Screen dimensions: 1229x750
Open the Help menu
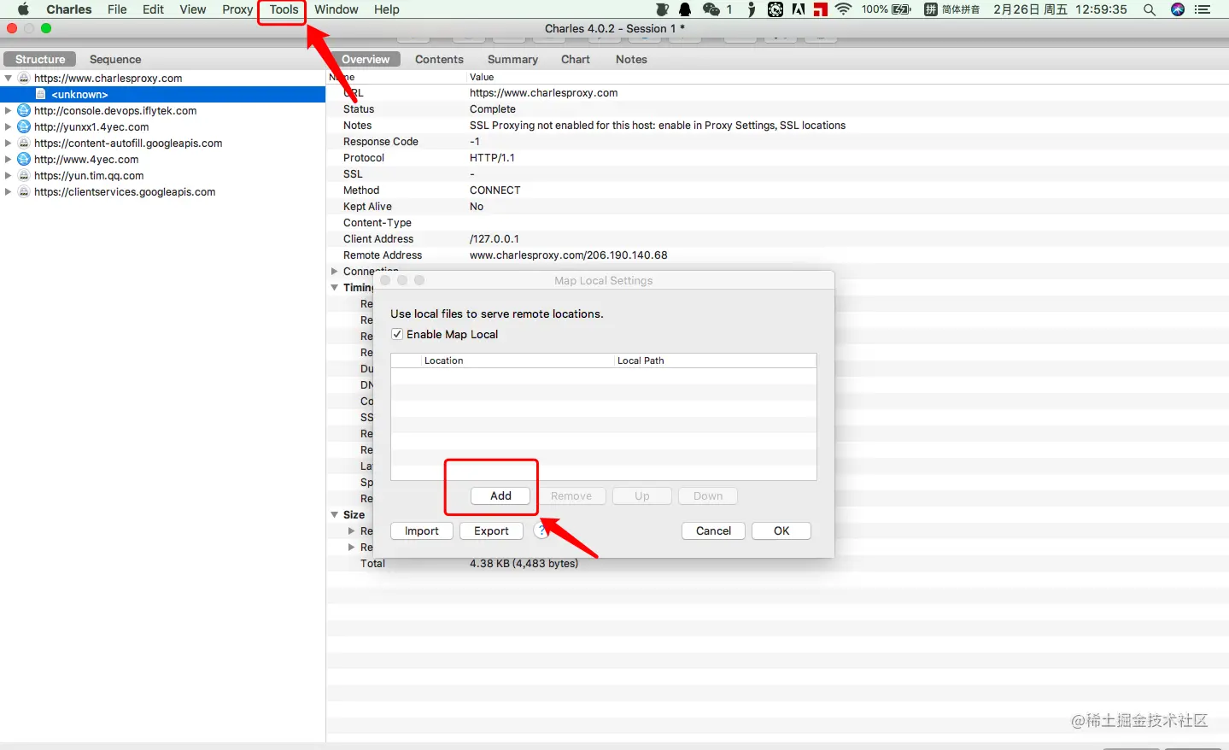(386, 9)
